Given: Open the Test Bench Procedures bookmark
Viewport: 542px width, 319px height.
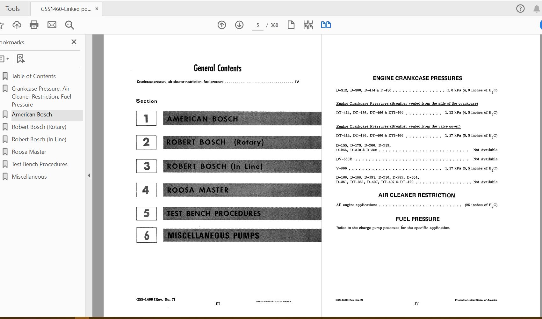Looking at the screenshot, I should (40, 164).
